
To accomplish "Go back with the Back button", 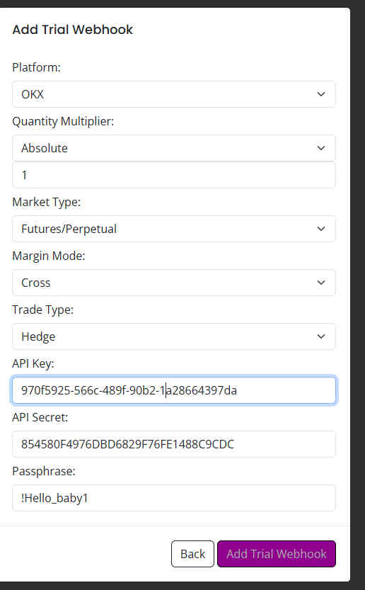I will point(192,554).
